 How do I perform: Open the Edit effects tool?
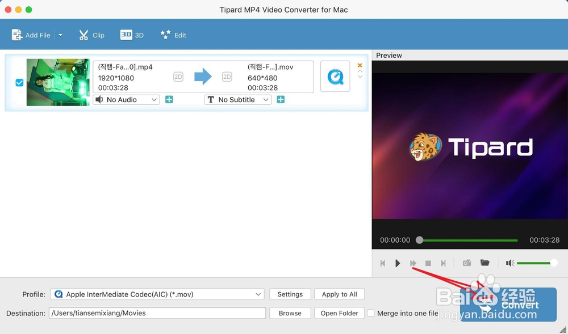pyautogui.click(x=173, y=35)
